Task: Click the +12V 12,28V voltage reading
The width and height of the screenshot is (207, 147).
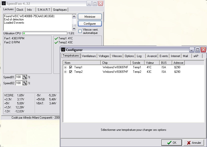Action: [x=14, y=107]
